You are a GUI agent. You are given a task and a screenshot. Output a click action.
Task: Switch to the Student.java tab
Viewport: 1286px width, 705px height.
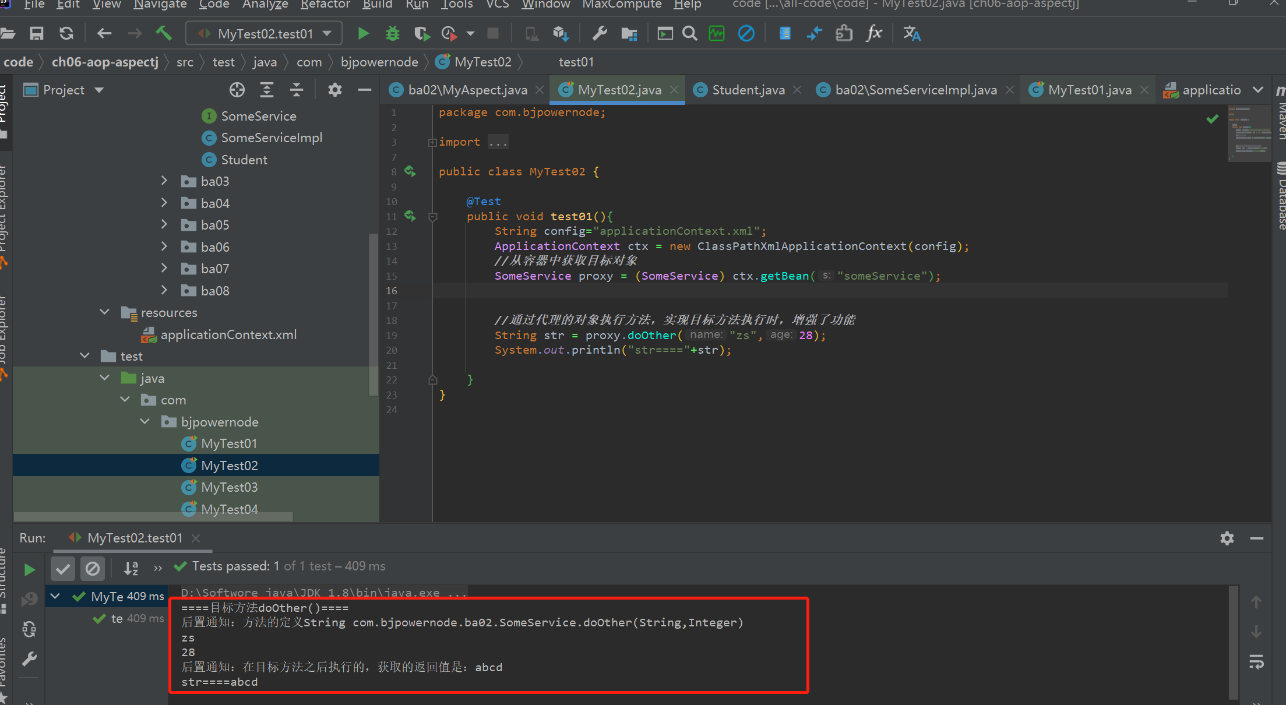coord(748,90)
